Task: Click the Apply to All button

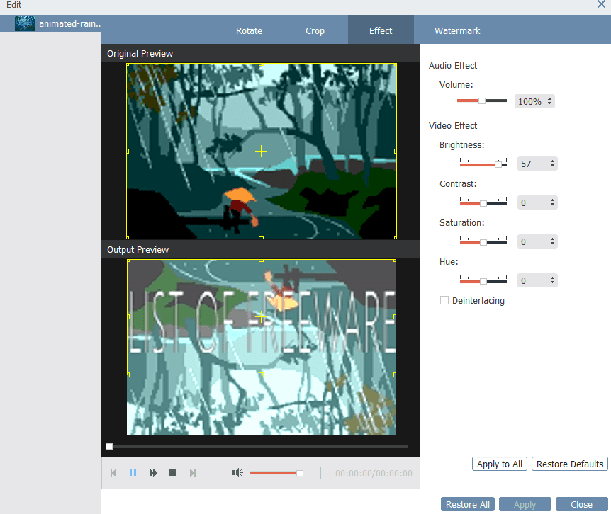Action: point(500,464)
